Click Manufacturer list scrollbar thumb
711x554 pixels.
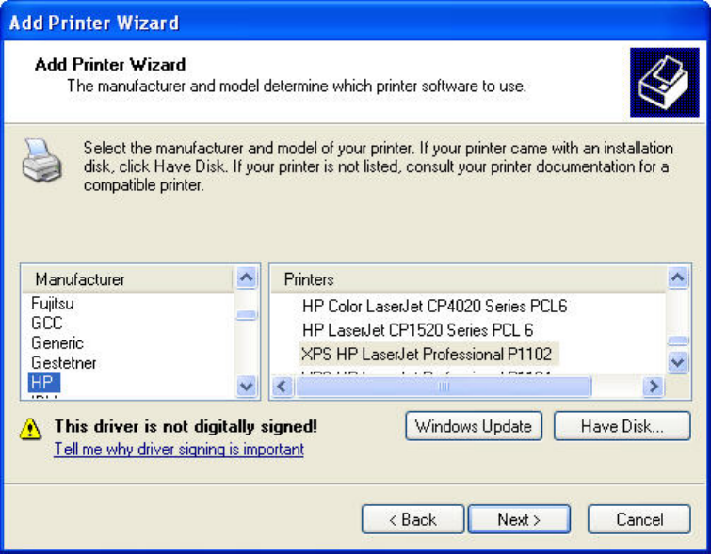(x=246, y=315)
